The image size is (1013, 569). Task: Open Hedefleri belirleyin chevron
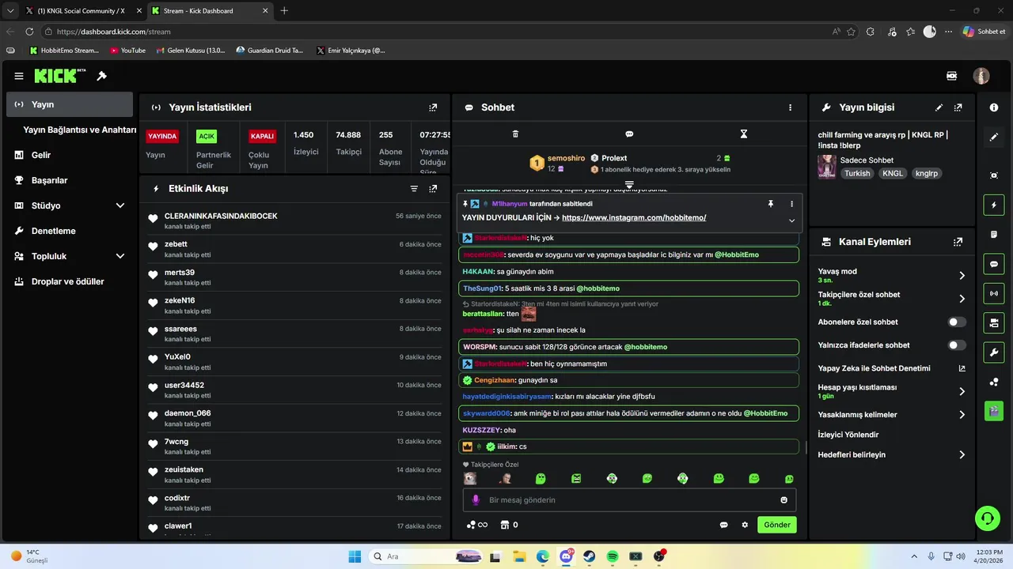click(x=962, y=455)
